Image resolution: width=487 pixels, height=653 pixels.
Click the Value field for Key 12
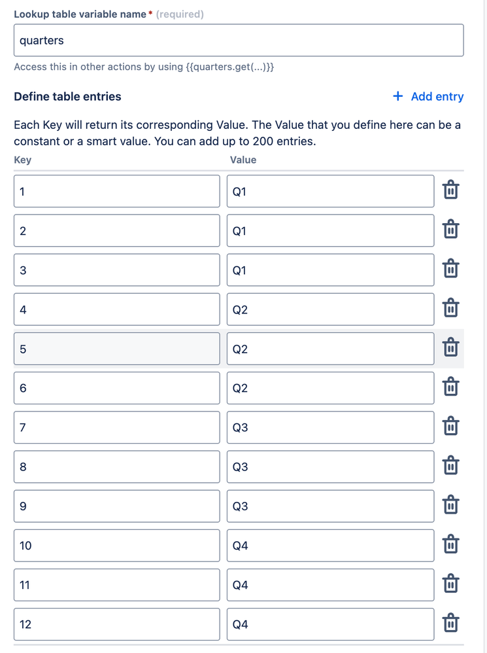[x=329, y=624]
